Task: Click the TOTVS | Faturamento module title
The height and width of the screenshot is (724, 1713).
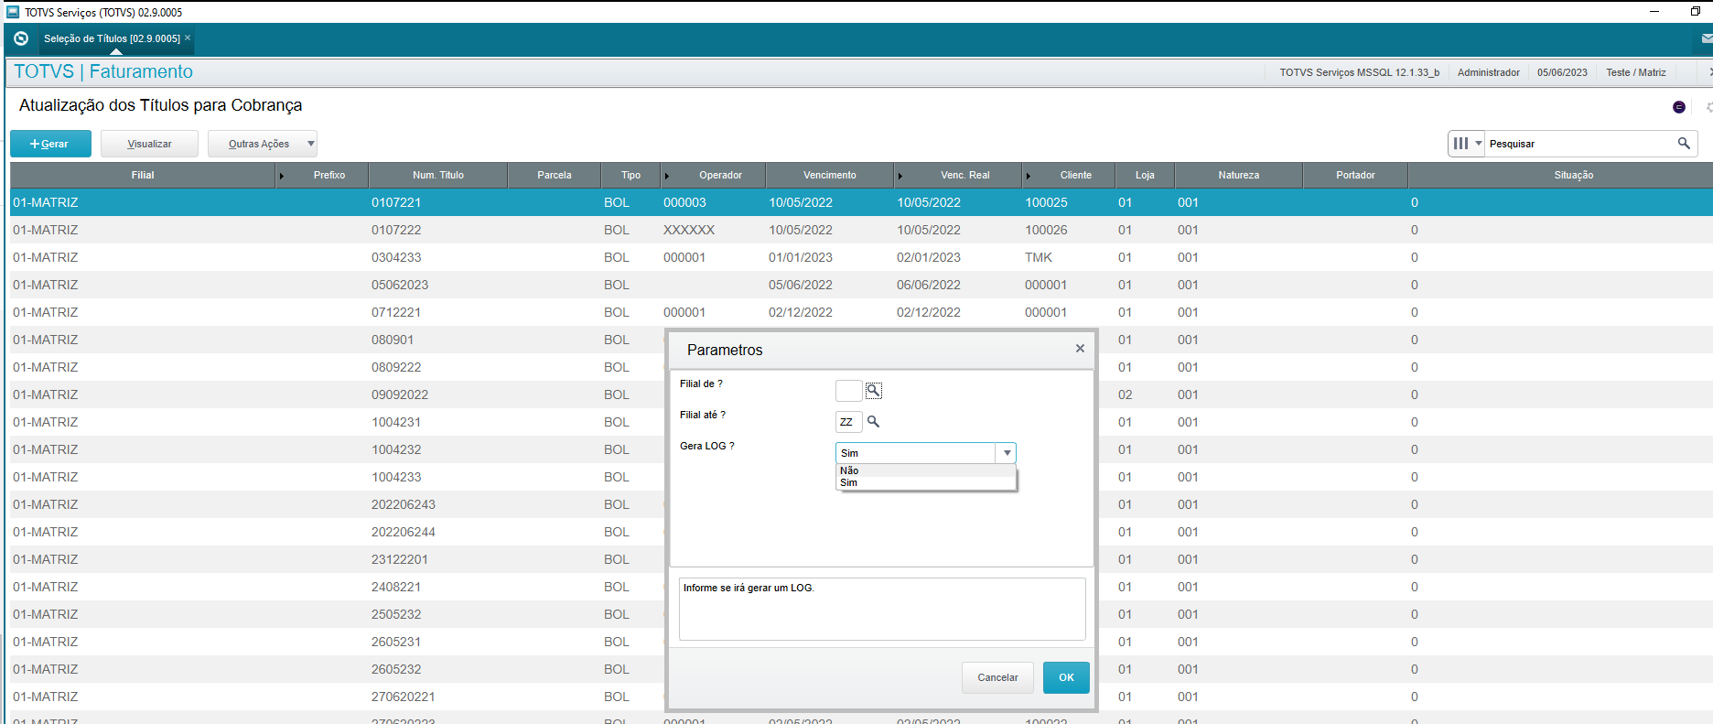Action: click(103, 71)
